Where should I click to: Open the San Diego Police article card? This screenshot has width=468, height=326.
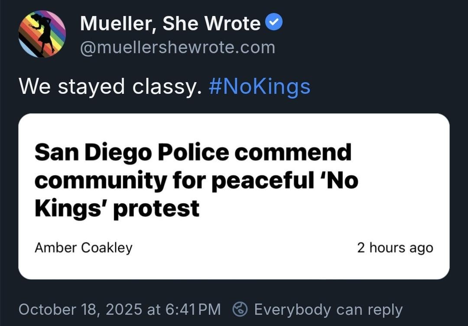tap(234, 196)
